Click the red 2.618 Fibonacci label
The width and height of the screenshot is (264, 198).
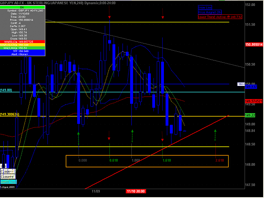220,160
